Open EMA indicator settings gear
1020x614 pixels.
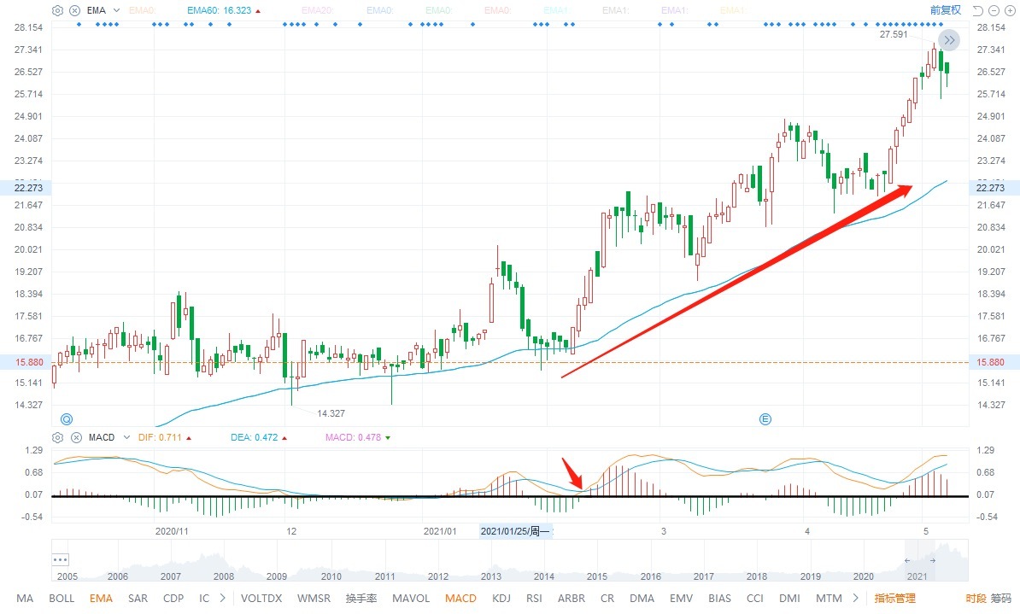pyautogui.click(x=57, y=10)
